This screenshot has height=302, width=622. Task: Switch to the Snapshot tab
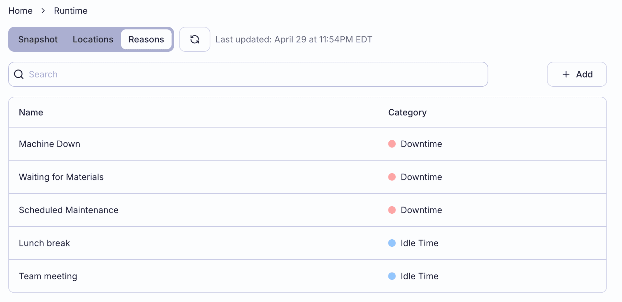[x=38, y=39]
